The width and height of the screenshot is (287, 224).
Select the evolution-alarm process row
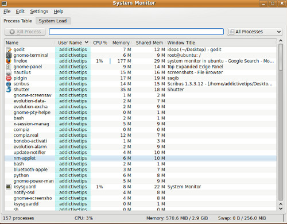tap(141, 147)
